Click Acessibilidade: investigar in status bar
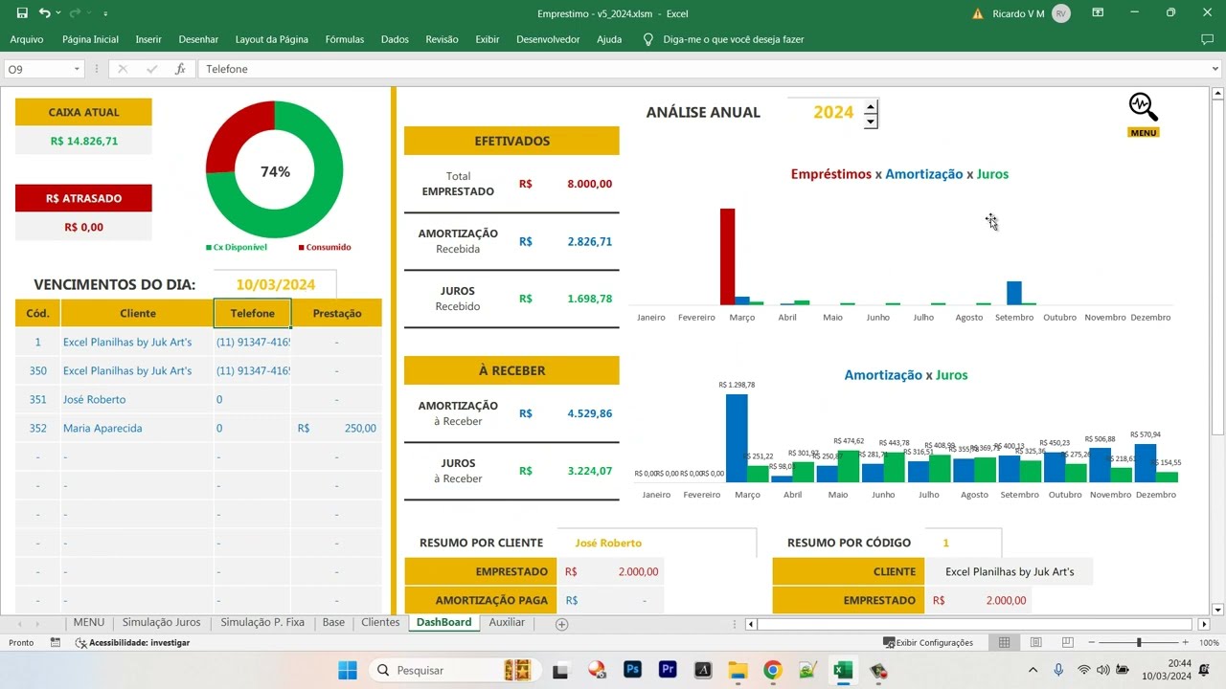The width and height of the screenshot is (1226, 689). click(x=132, y=642)
